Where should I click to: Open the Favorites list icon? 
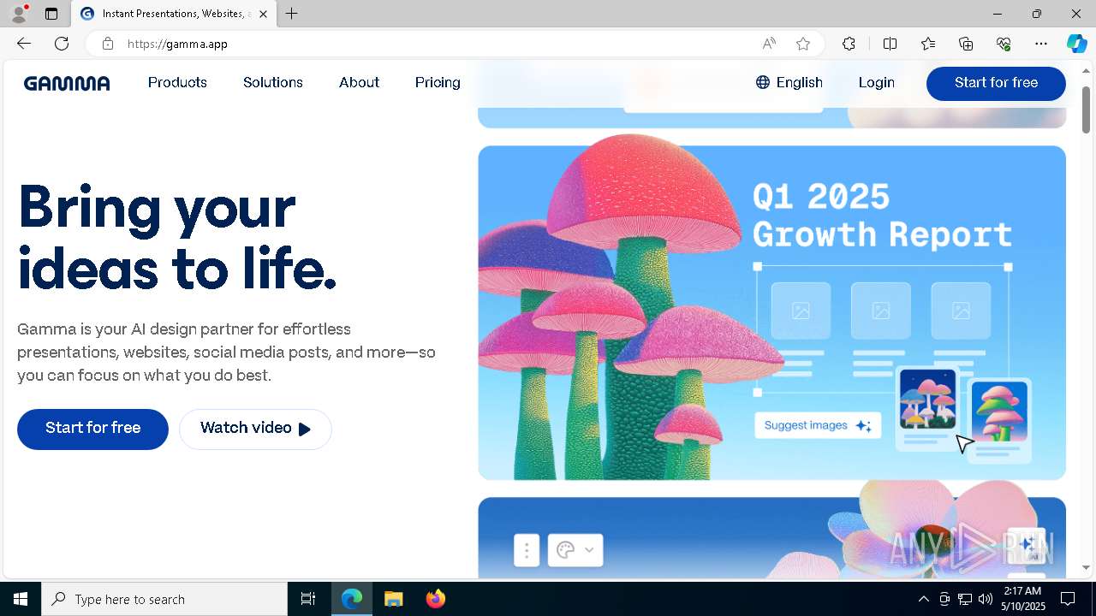click(928, 44)
